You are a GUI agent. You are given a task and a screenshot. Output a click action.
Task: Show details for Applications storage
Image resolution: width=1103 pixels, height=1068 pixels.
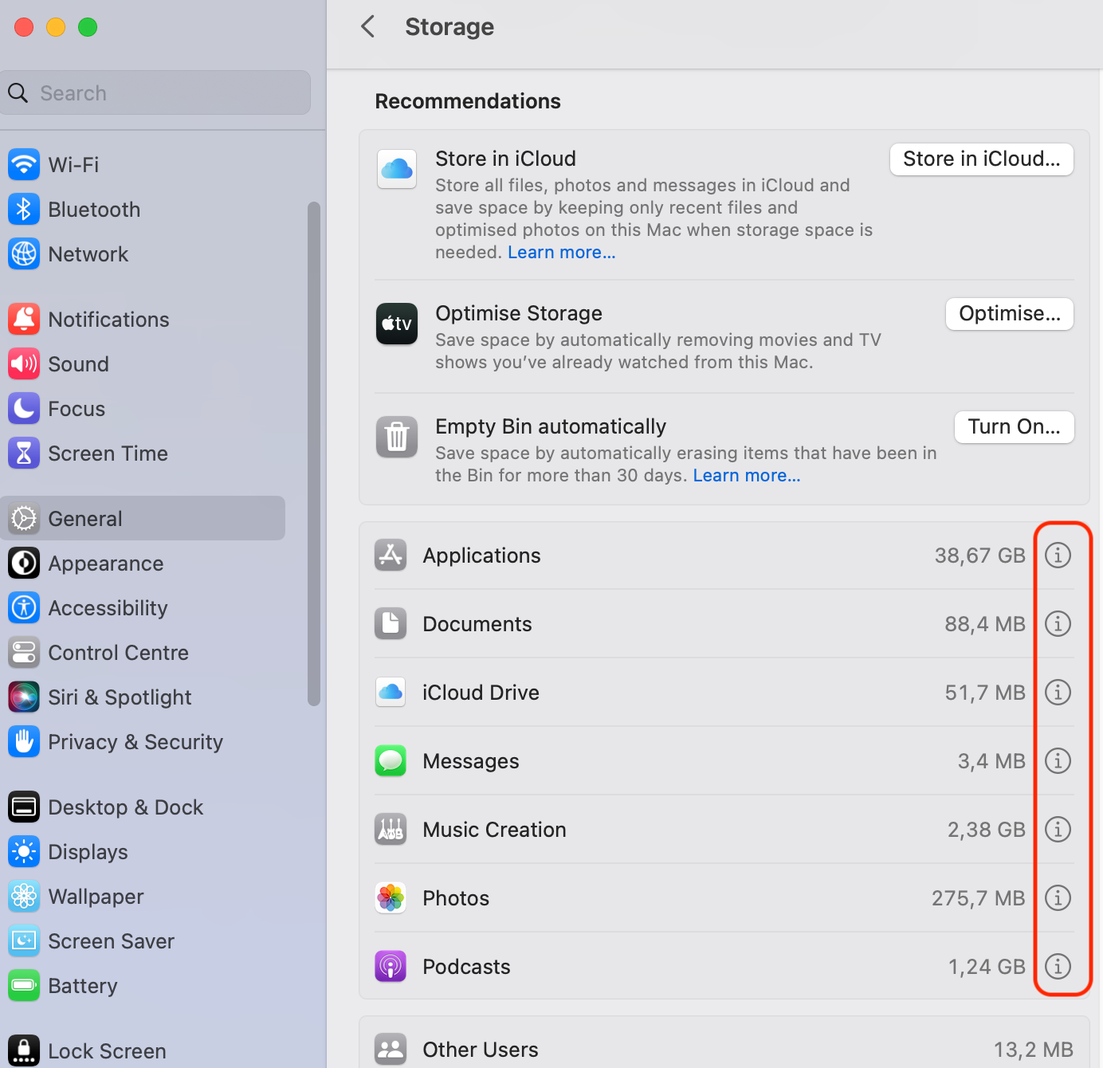pos(1058,555)
